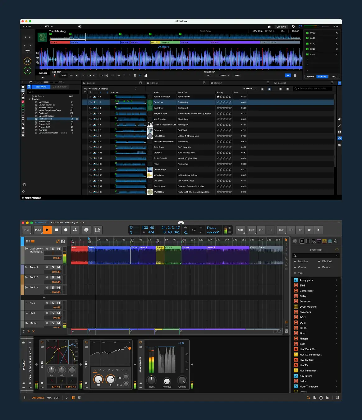Open the INFO tab in rekordbox
Viewport: 362px width, 420px height.
click(334, 77)
